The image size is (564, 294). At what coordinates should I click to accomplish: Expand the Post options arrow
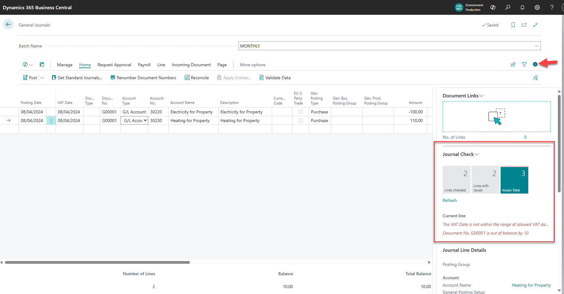(42, 78)
